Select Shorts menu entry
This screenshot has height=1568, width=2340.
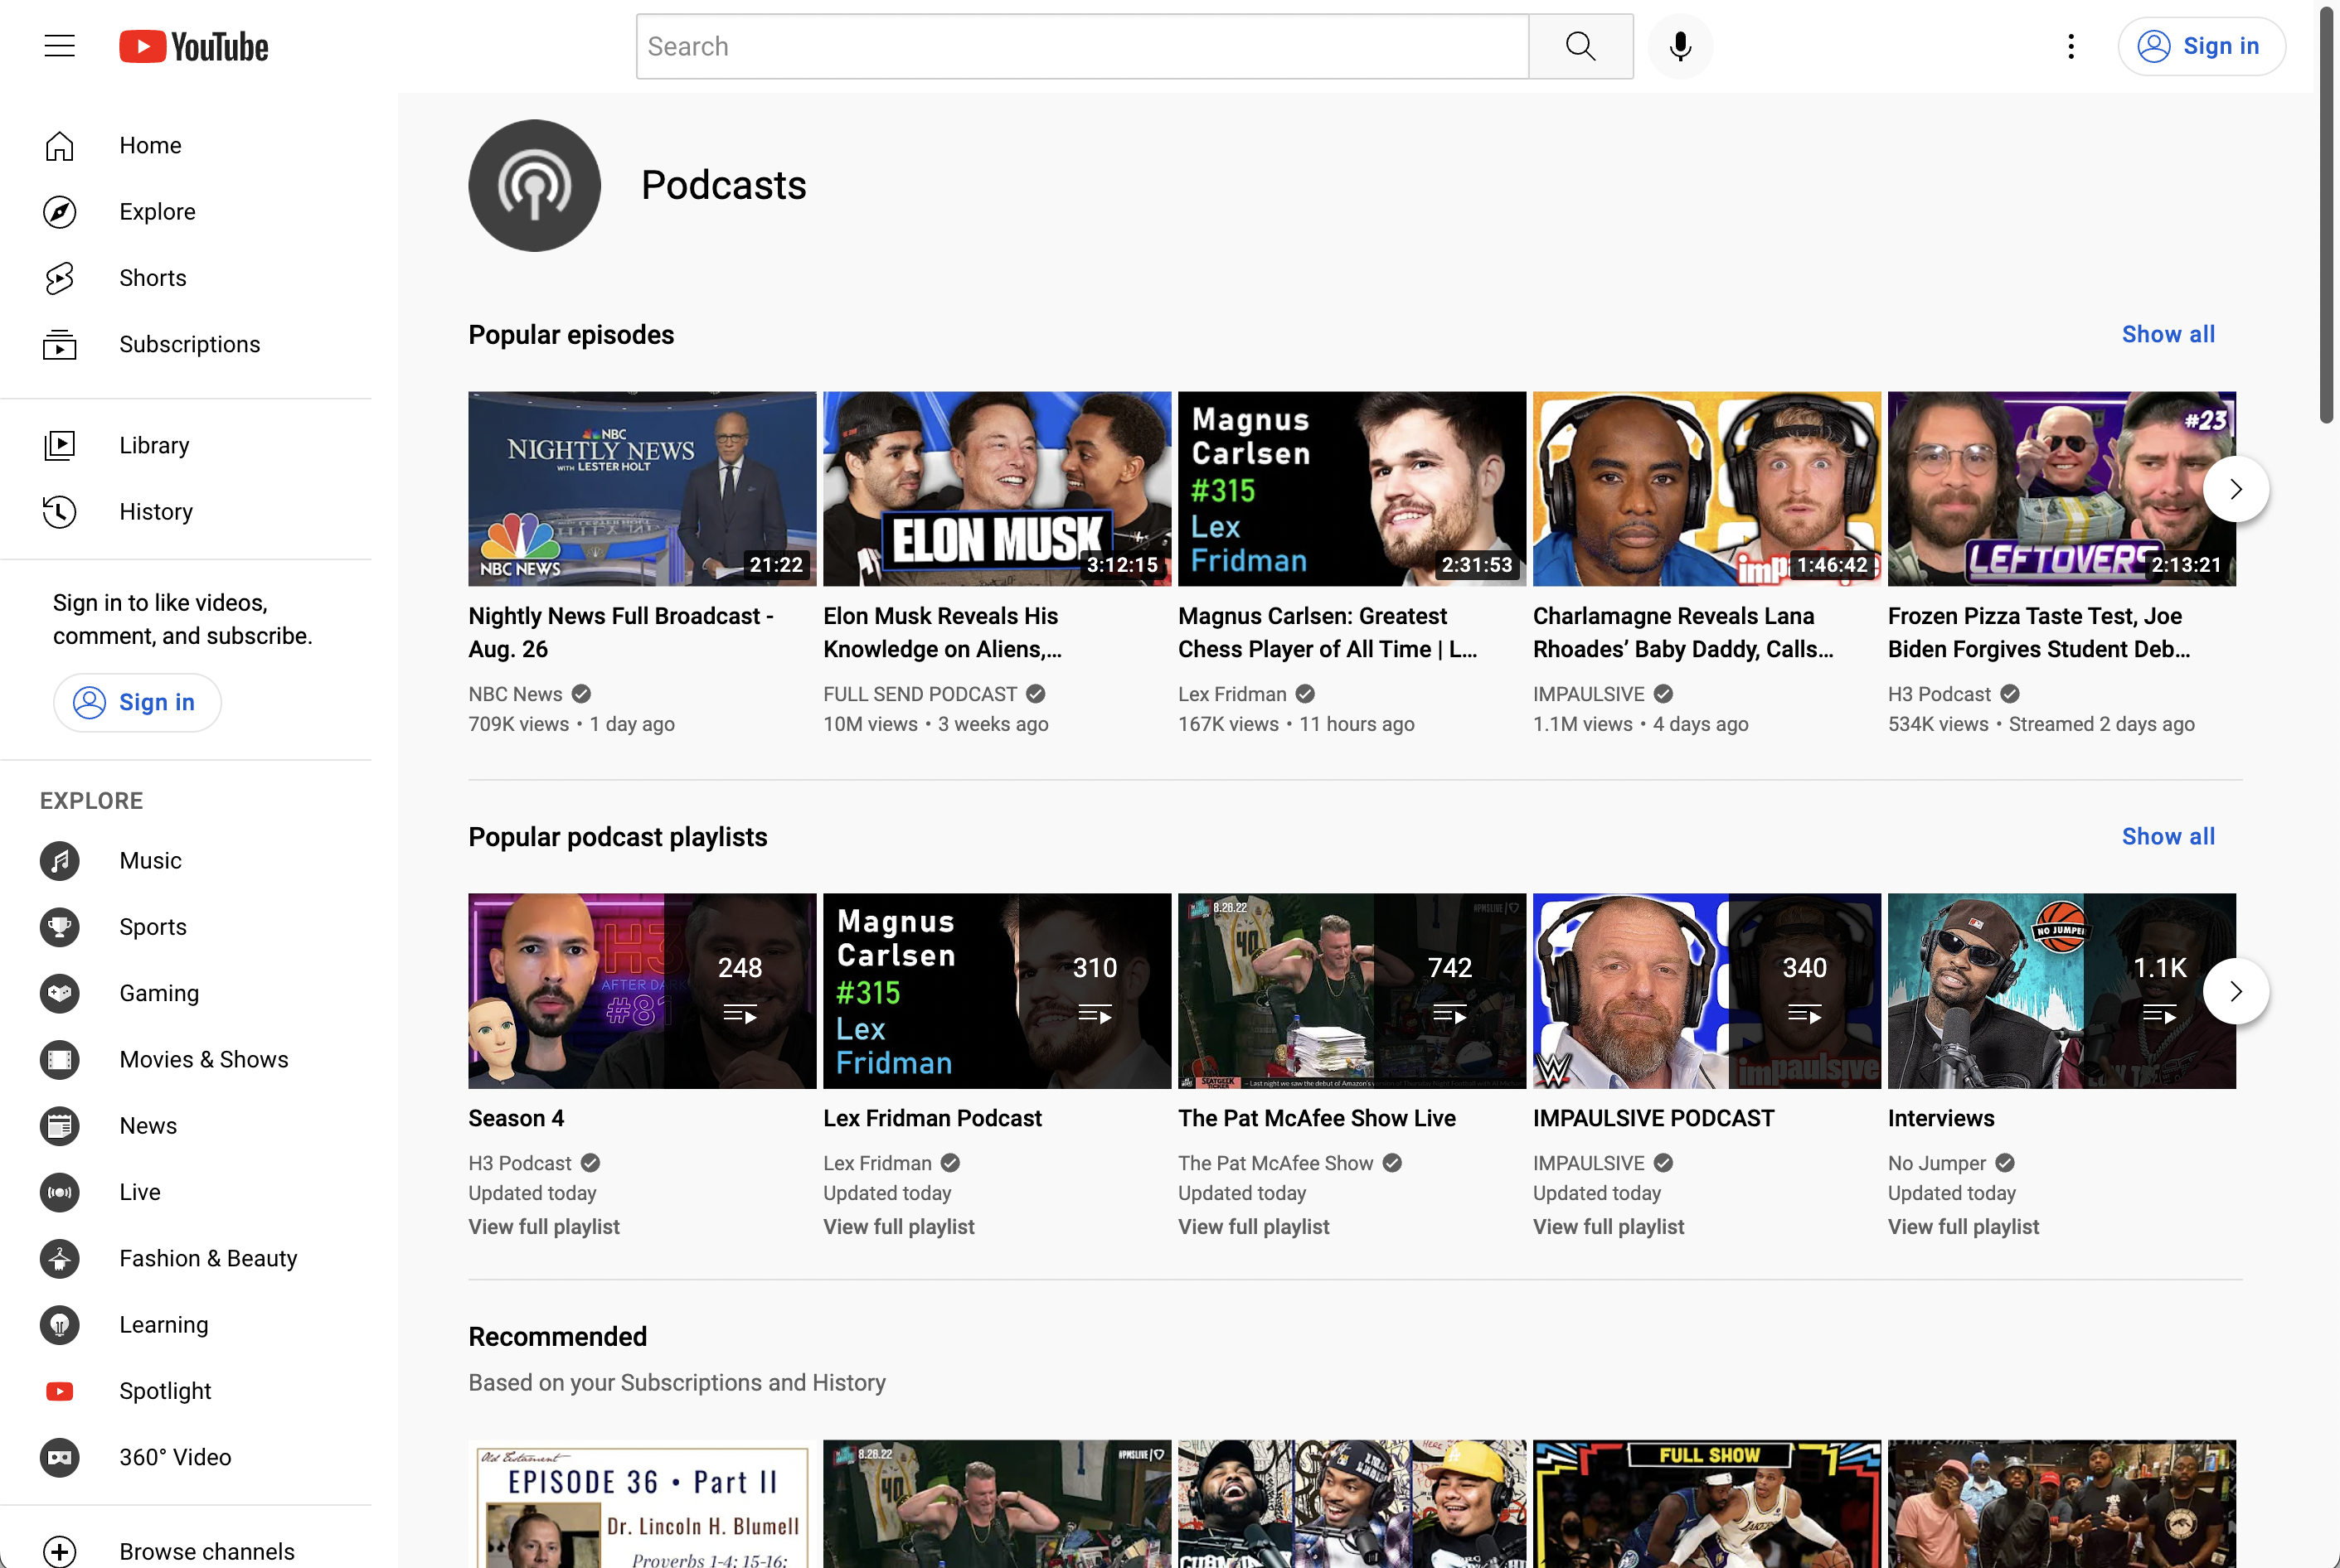click(x=186, y=278)
